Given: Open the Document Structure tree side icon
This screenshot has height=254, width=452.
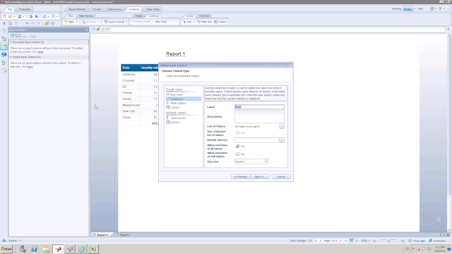Looking at the screenshot, I should click(4, 39).
